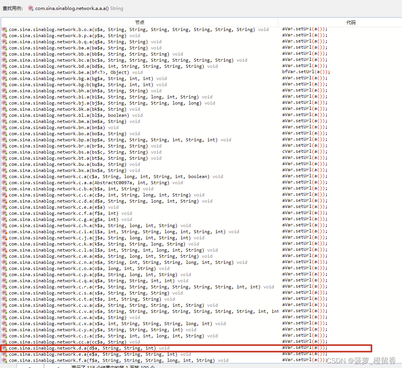
Task: Select the network.c.t.a(t$a, int, String, String) row
Action: point(201,299)
